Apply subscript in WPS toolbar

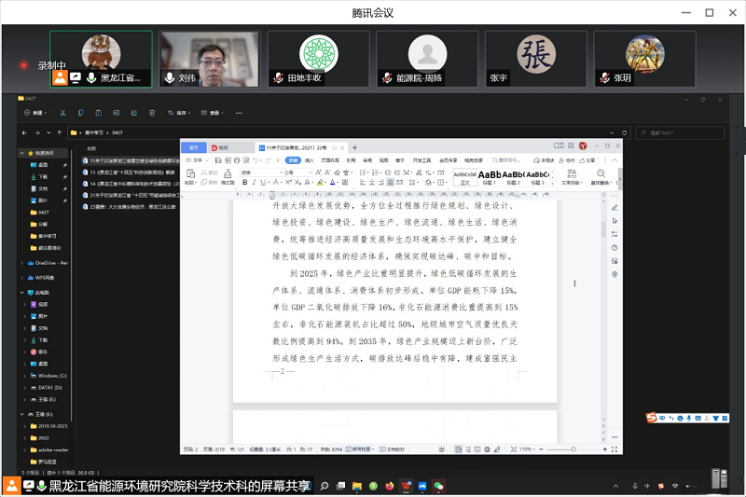[x=297, y=182]
